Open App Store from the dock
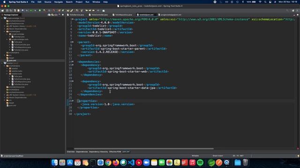Screen dimensions: 300x168 (70, 162)
